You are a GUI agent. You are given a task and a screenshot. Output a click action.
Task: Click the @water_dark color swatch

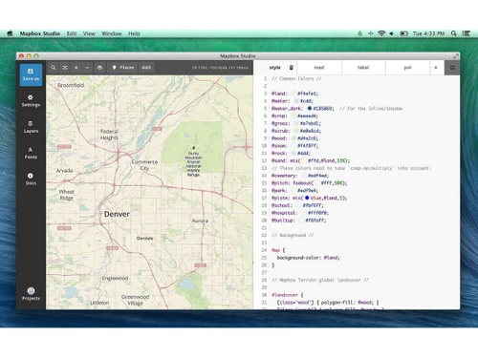tap(310, 108)
